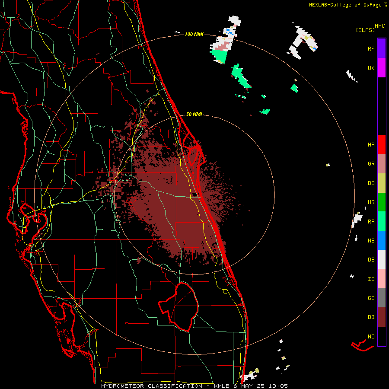The height and width of the screenshot is (389, 389).
Task: Click the "UK" legend label text
Action: pos(371,68)
